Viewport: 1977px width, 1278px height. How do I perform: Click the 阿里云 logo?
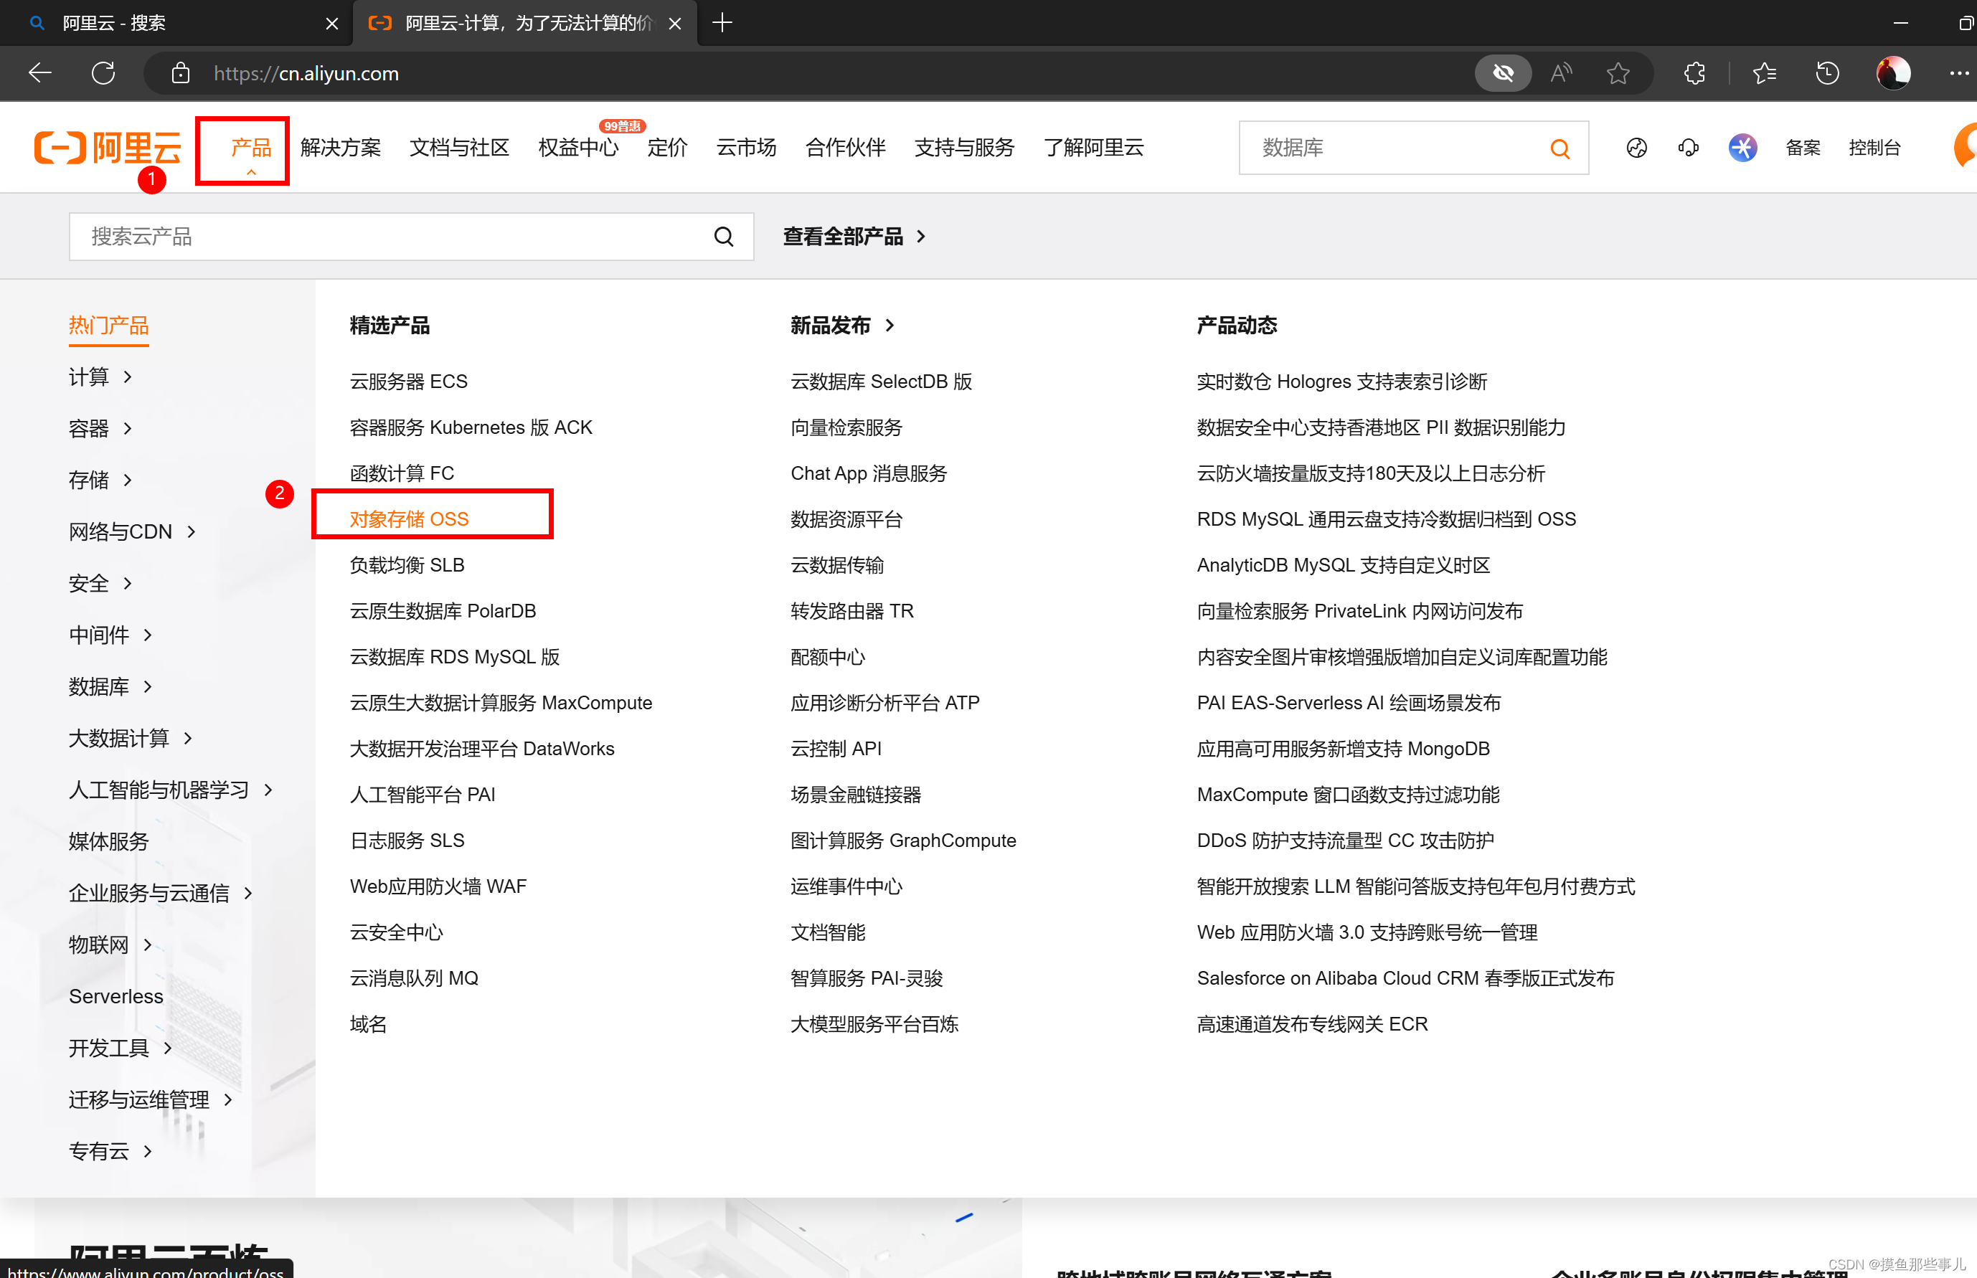[108, 148]
